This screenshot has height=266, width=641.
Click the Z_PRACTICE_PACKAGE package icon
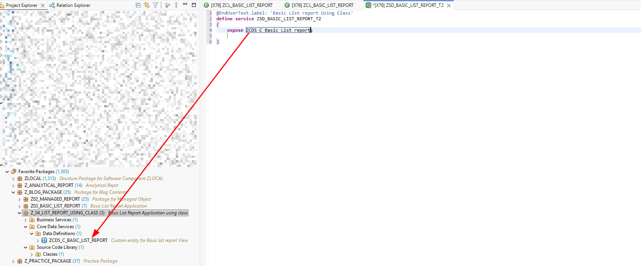tap(20, 261)
